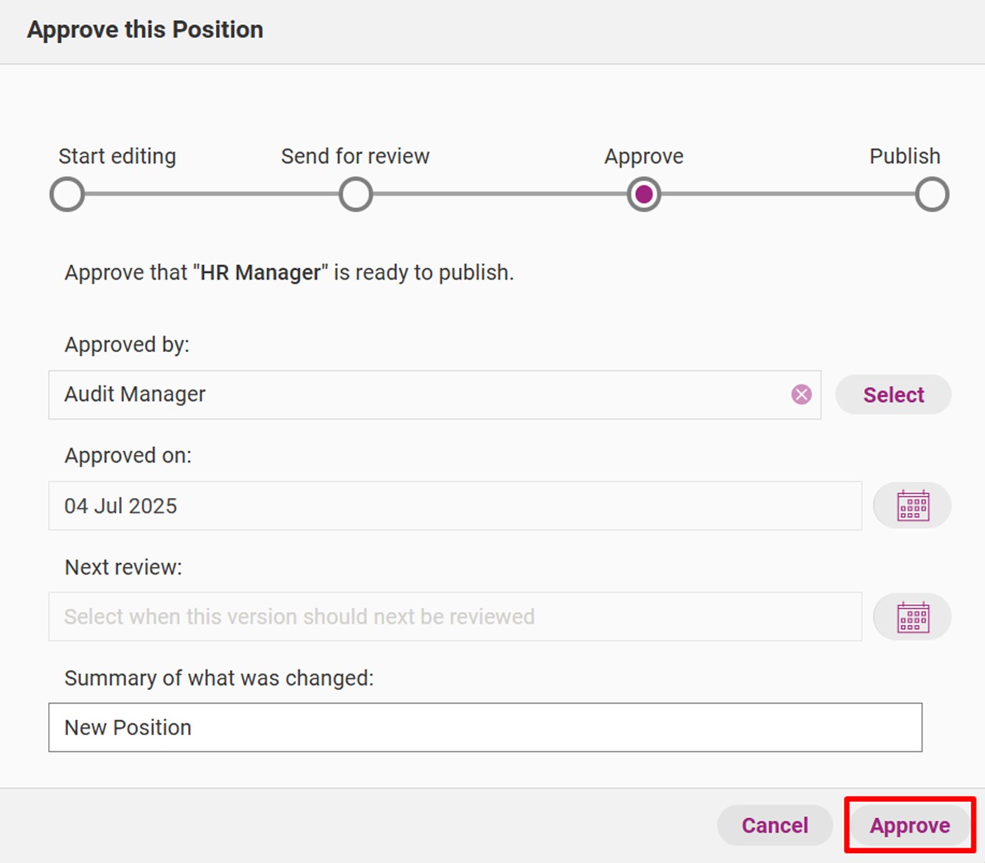Focus the Approved by field showing Audit Manager
Viewport: 985px width, 863px height.
434,395
